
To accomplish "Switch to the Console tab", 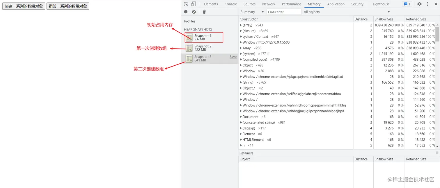I will [231, 4].
